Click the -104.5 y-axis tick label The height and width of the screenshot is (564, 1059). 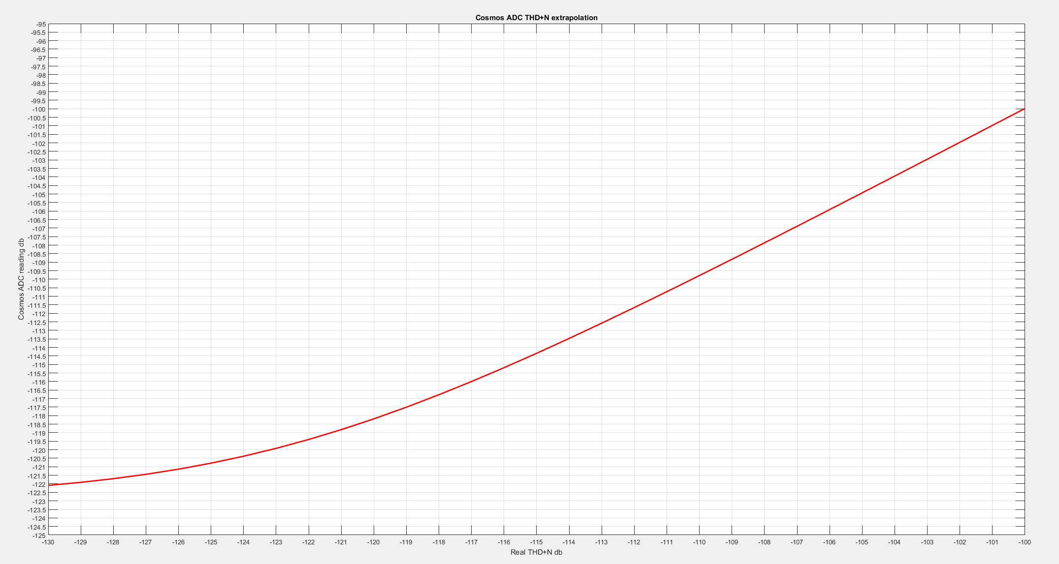pos(37,186)
